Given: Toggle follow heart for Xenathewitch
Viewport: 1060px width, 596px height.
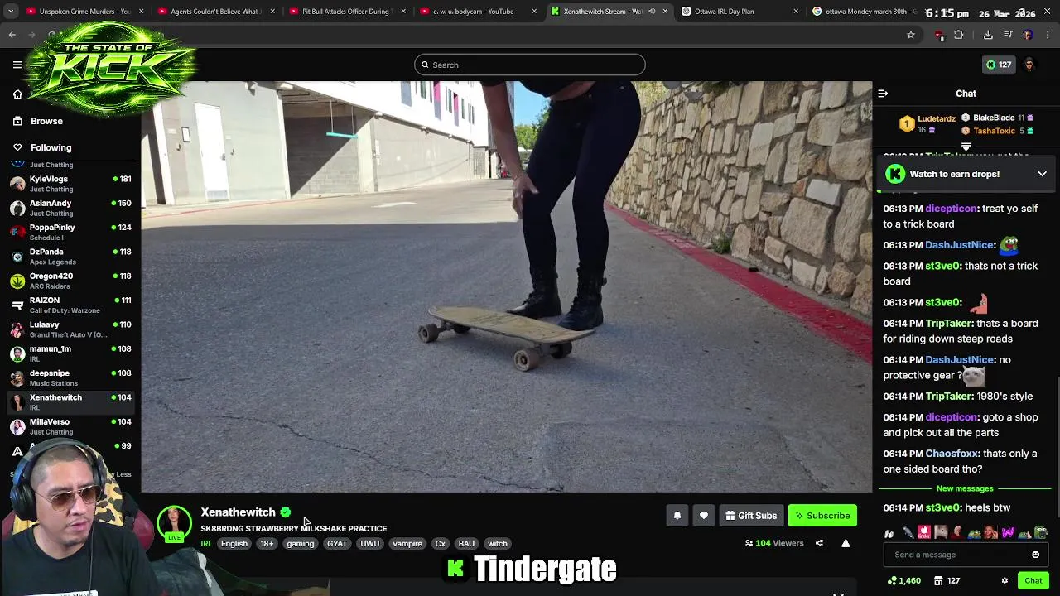Looking at the screenshot, I should (703, 516).
